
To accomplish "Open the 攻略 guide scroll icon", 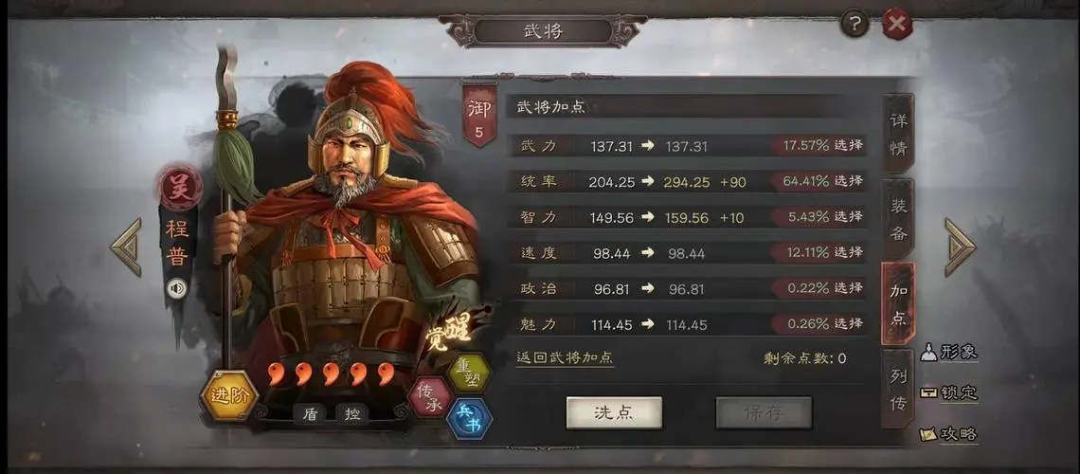I will pyautogui.click(x=949, y=434).
